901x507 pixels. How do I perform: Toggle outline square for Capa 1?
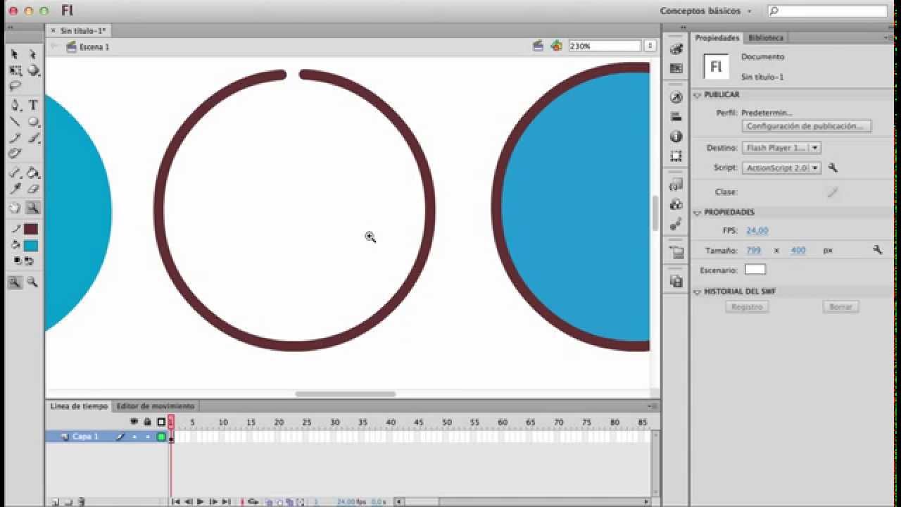coord(161,437)
